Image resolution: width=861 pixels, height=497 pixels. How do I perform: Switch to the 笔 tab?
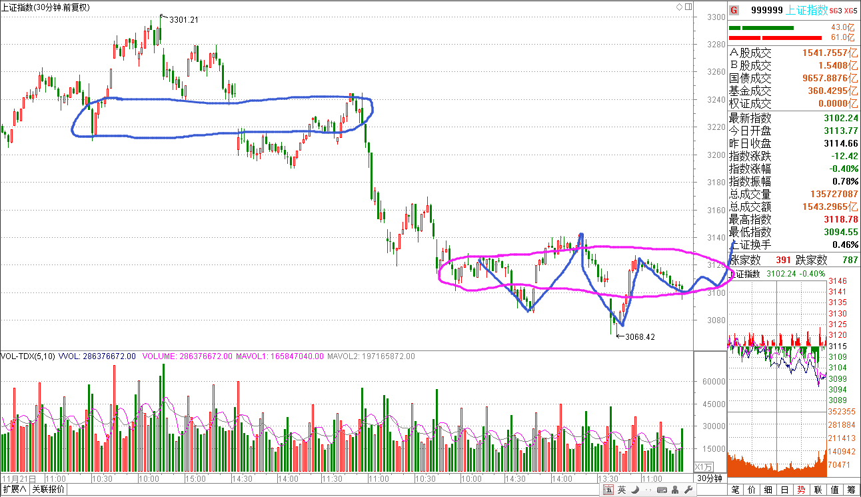click(736, 490)
